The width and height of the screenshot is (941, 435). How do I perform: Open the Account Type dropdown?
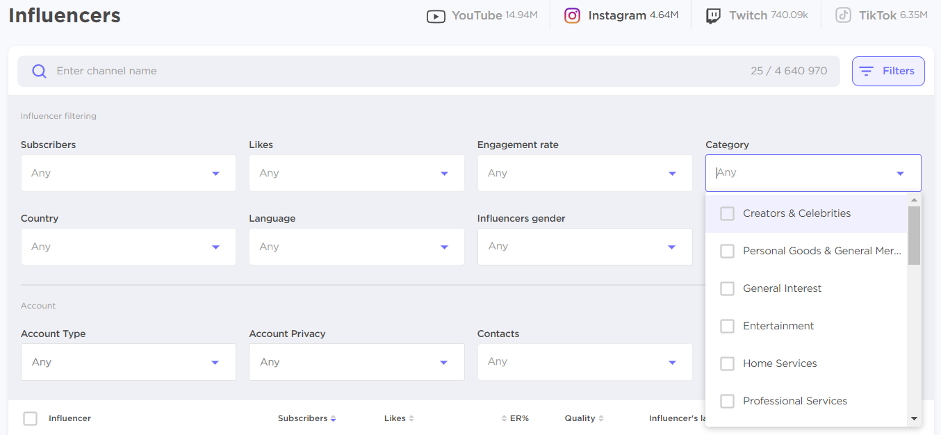point(129,362)
